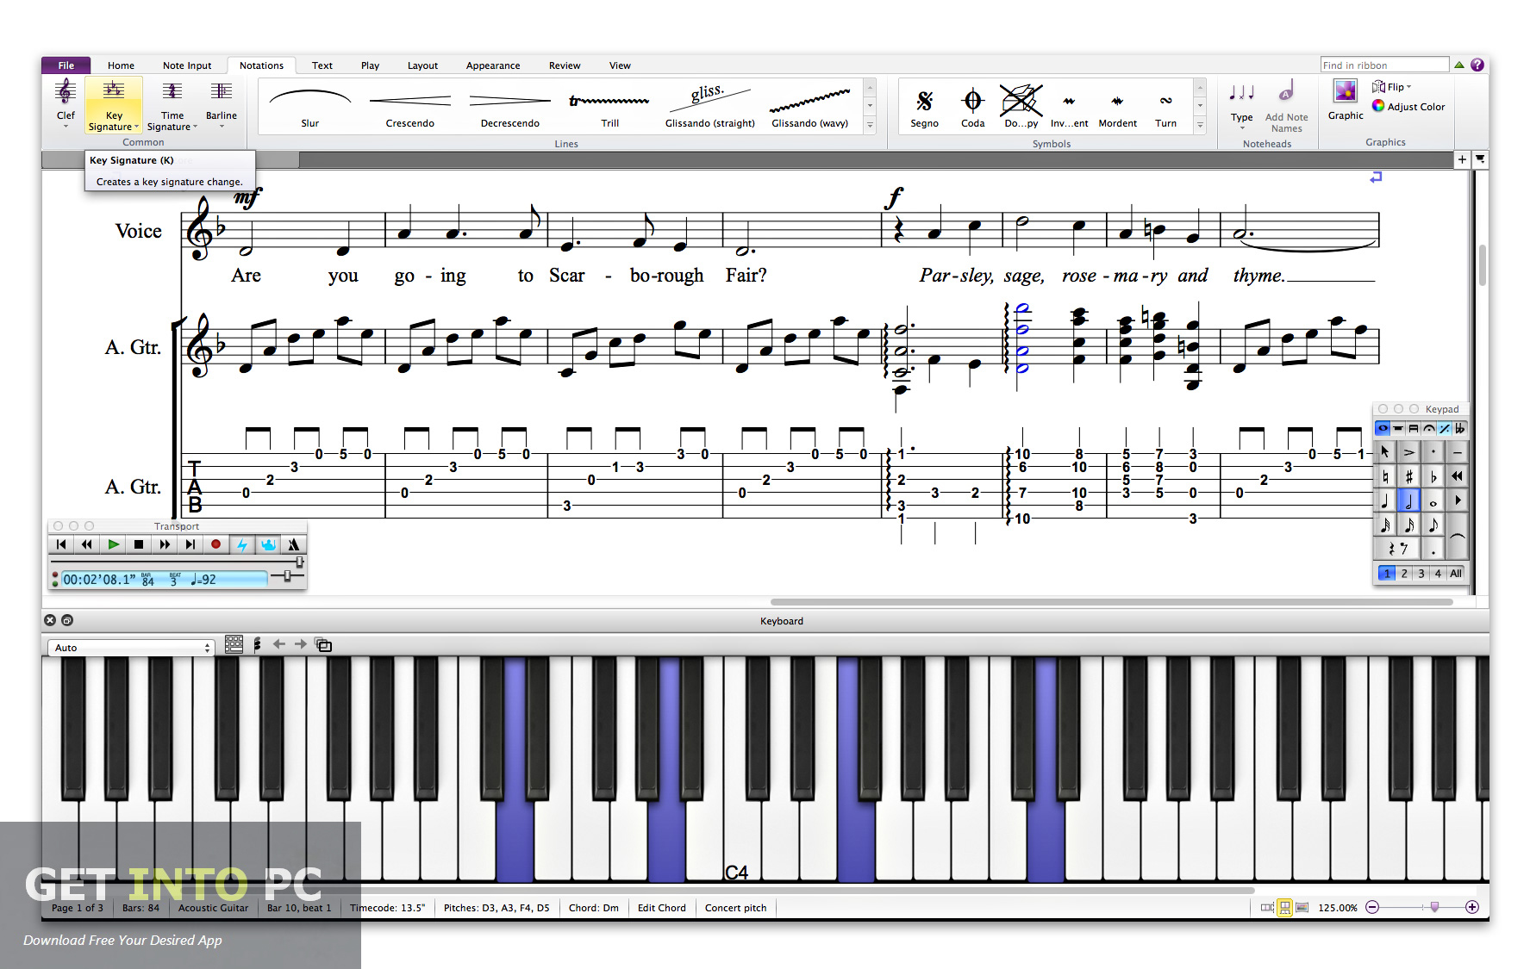Switch to the Note Input tab
Image resolution: width=1530 pixels, height=969 pixels.
pyautogui.click(x=187, y=65)
